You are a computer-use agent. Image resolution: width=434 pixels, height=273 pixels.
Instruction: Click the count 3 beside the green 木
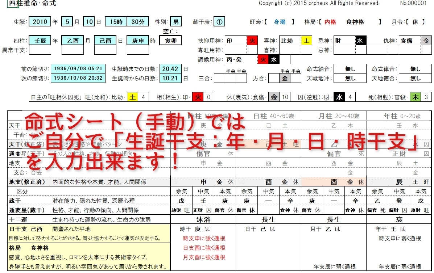click(426, 97)
